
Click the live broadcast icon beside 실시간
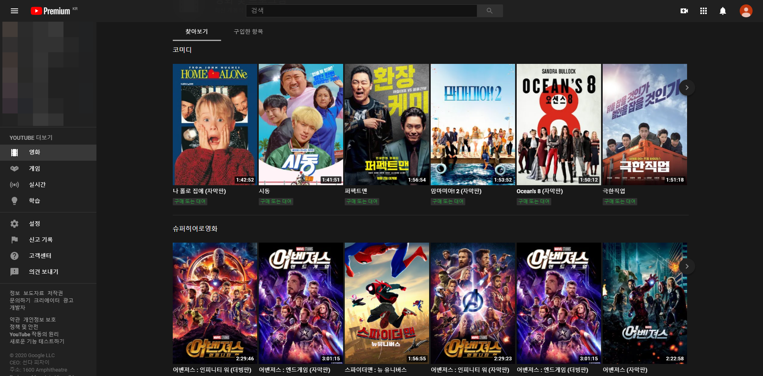pos(14,185)
